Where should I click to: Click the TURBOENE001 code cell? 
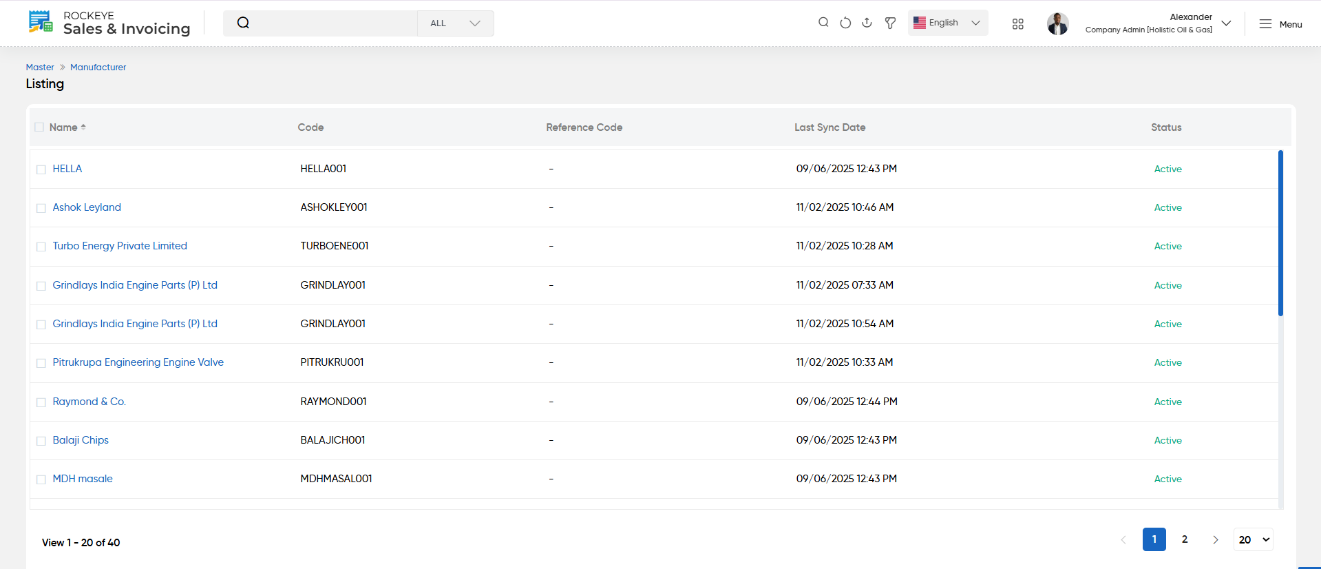pos(335,246)
